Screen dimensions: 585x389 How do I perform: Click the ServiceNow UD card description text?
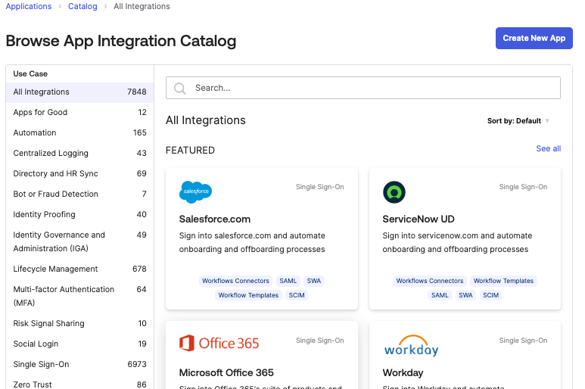pos(457,242)
